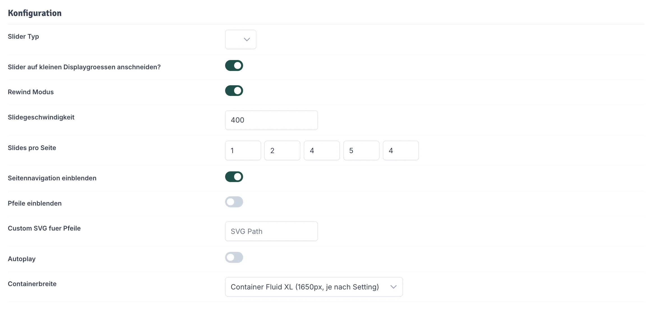Click the Containerbreite dropdown chevron arrow
The image size is (651, 313).
[x=393, y=287]
